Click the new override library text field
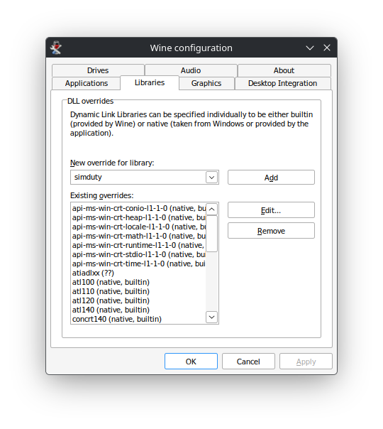Screen dimensions: 383x429 (138, 178)
